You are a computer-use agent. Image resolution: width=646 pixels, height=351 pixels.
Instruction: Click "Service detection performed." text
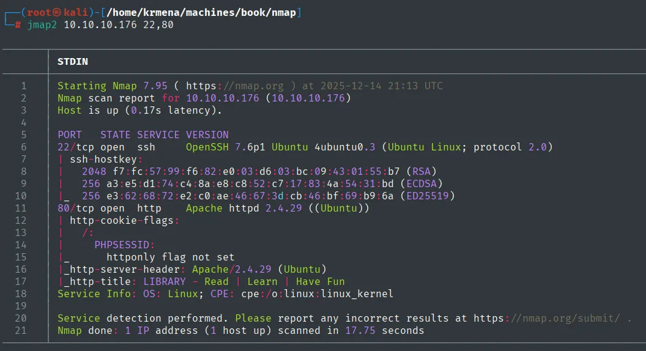pos(143,318)
